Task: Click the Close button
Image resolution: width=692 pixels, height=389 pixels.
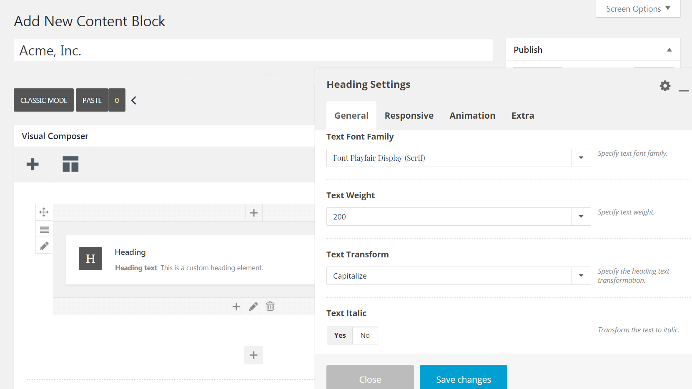Action: click(370, 377)
